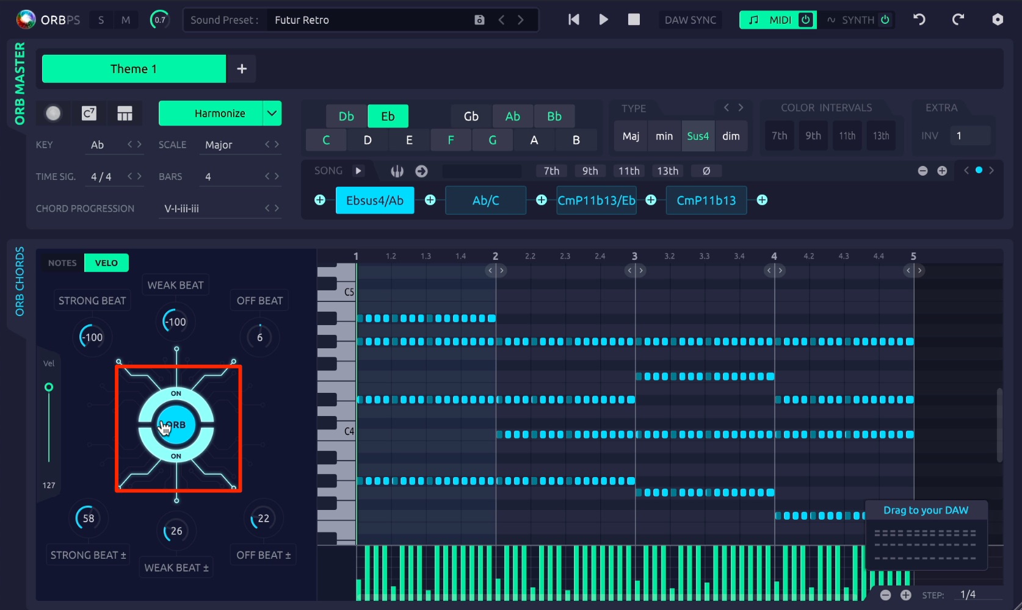Toggle the MIDI power switch
Viewport: 1022px width, 610px height.
[806, 20]
